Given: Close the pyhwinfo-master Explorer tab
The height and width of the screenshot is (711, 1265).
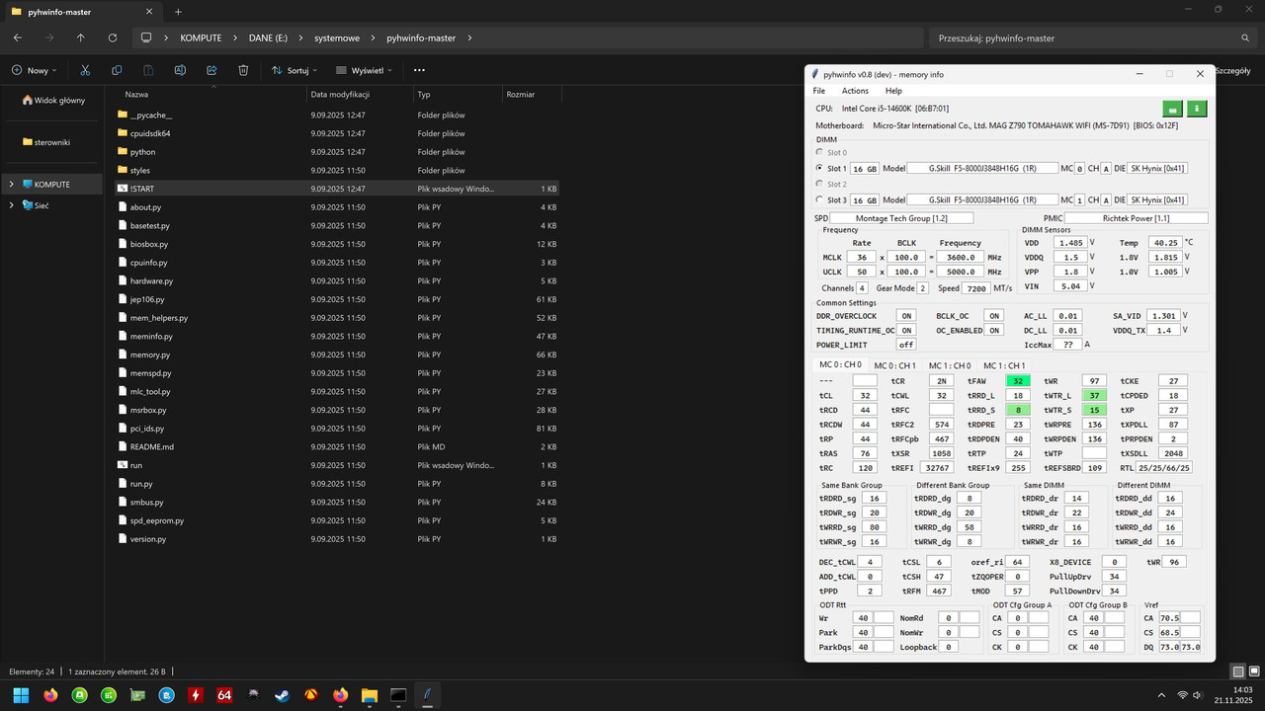Looking at the screenshot, I should click(x=150, y=12).
